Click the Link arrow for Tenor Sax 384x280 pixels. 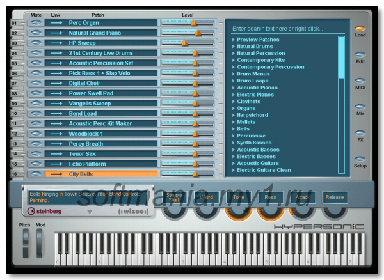[x=56, y=154]
